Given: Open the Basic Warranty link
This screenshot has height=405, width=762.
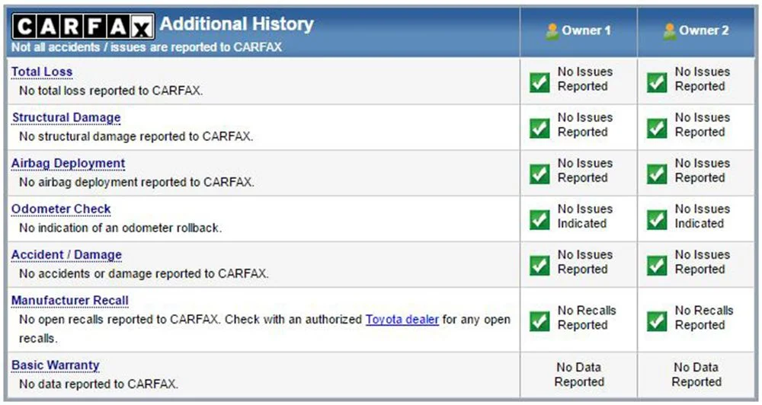Looking at the screenshot, I should pos(55,365).
